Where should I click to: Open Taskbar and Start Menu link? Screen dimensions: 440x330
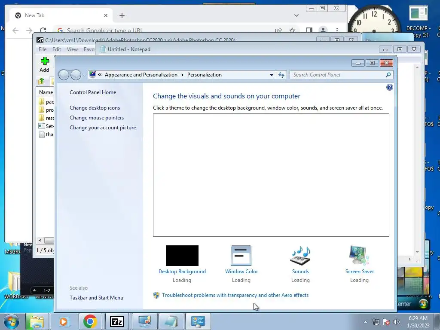(x=97, y=298)
